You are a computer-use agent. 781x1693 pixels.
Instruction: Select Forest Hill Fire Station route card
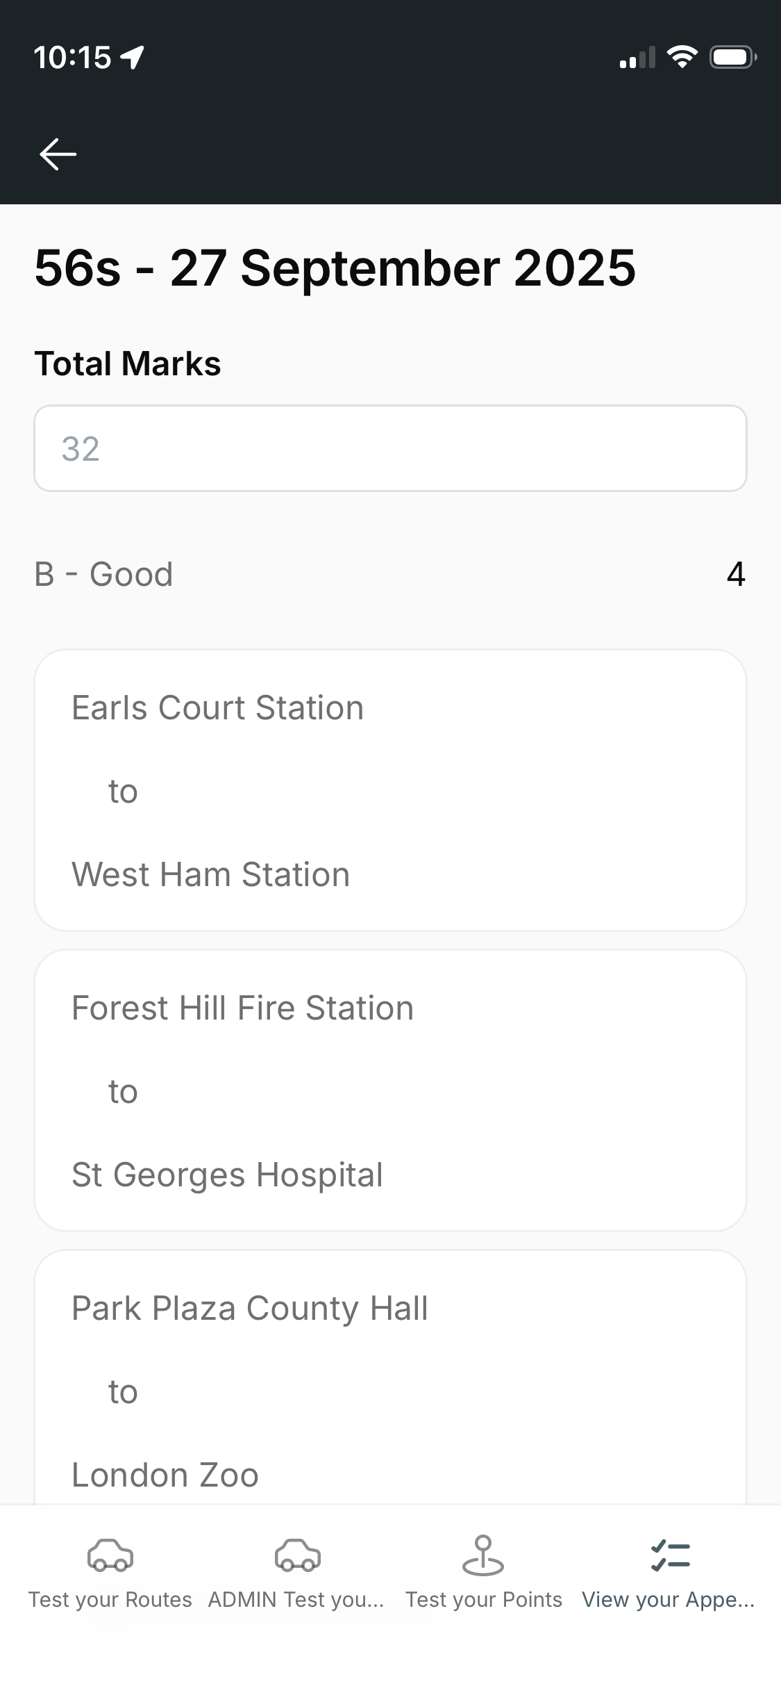390,1090
